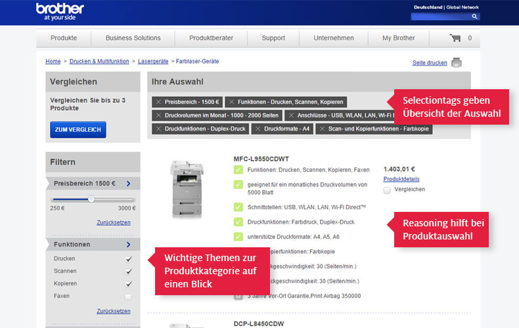Tick Vergleichen for MFC-L9550CDWT
Image resolution: width=519 pixels, height=328 pixels.
(387, 190)
